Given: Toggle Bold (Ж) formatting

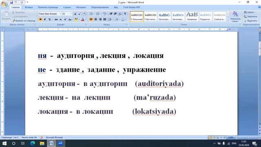Looking at the screenshot, I should pos(40,20).
